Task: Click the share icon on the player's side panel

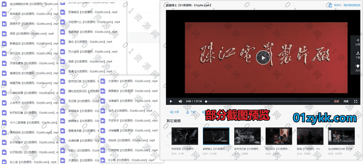Action: click(358, 40)
